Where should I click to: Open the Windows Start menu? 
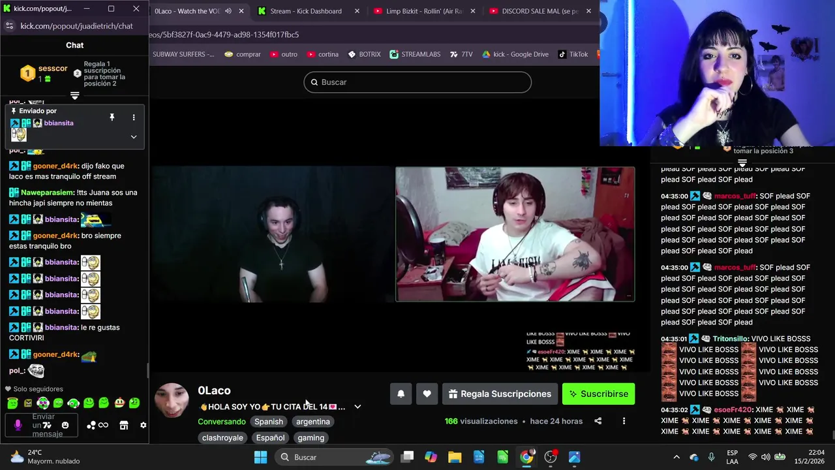tap(260, 457)
